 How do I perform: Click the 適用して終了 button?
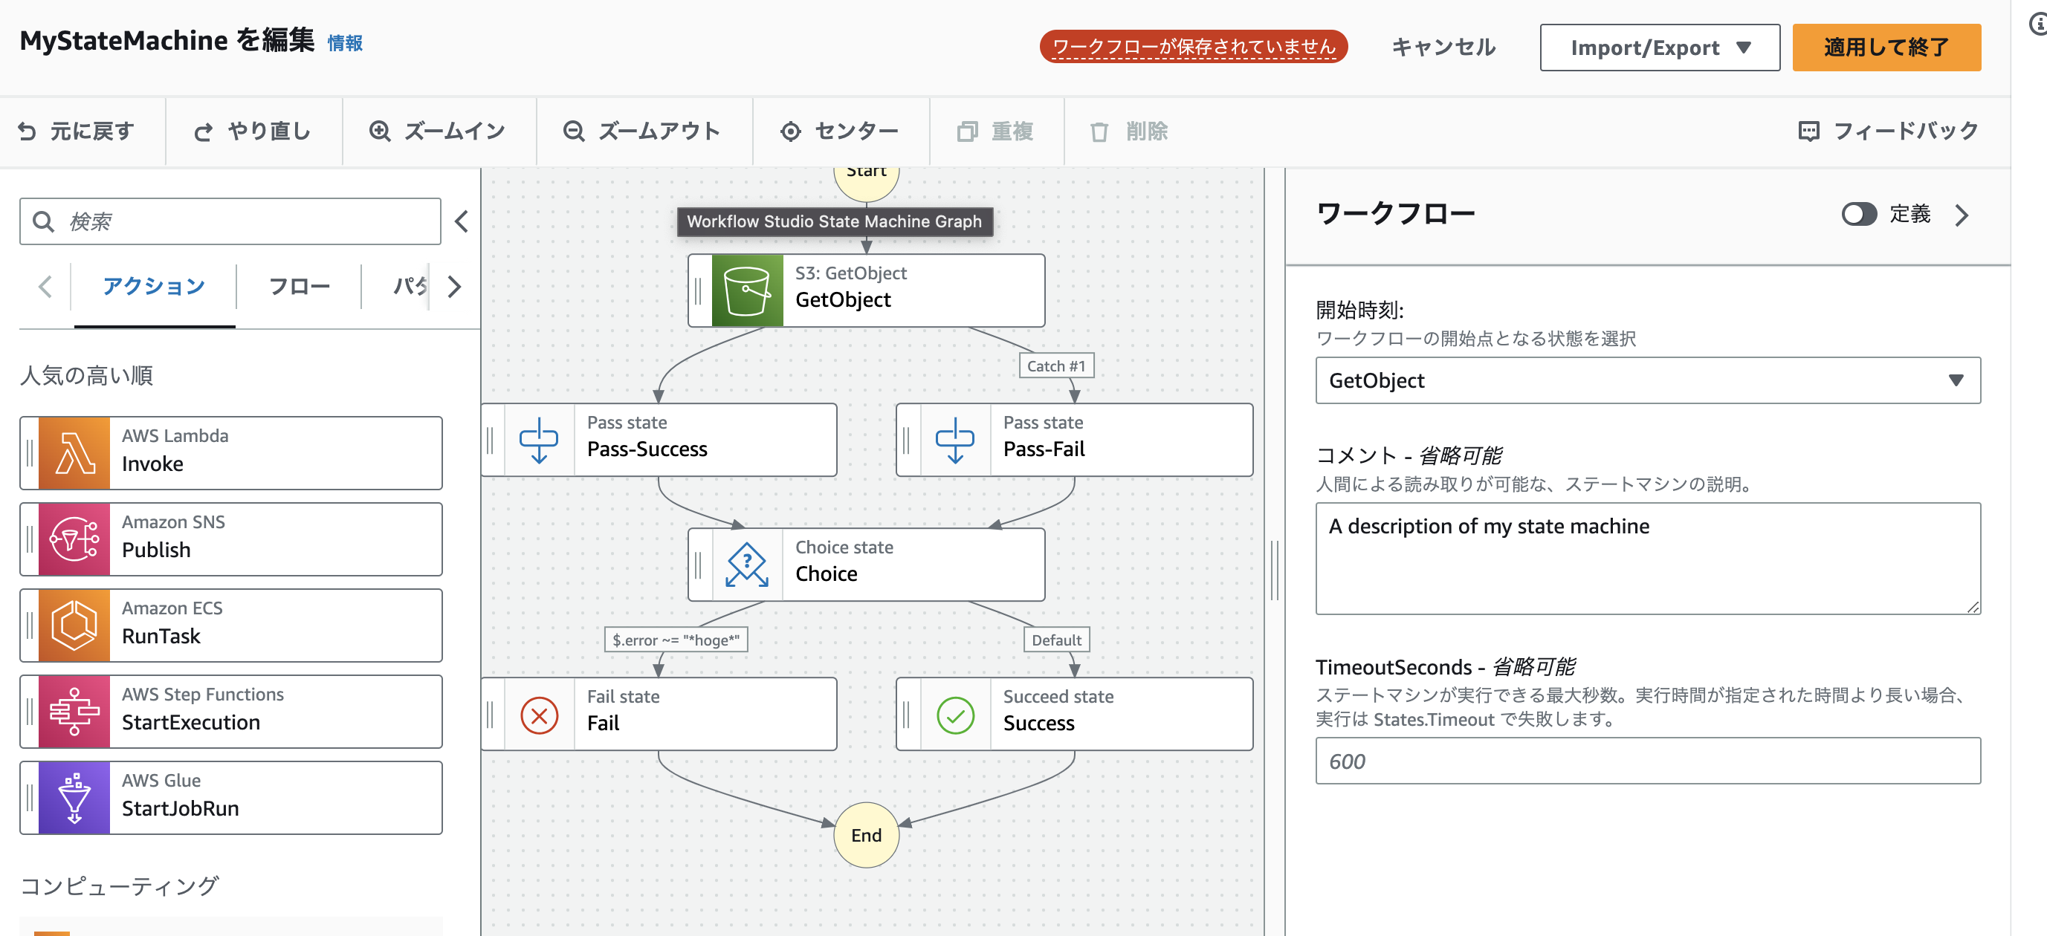(1886, 48)
